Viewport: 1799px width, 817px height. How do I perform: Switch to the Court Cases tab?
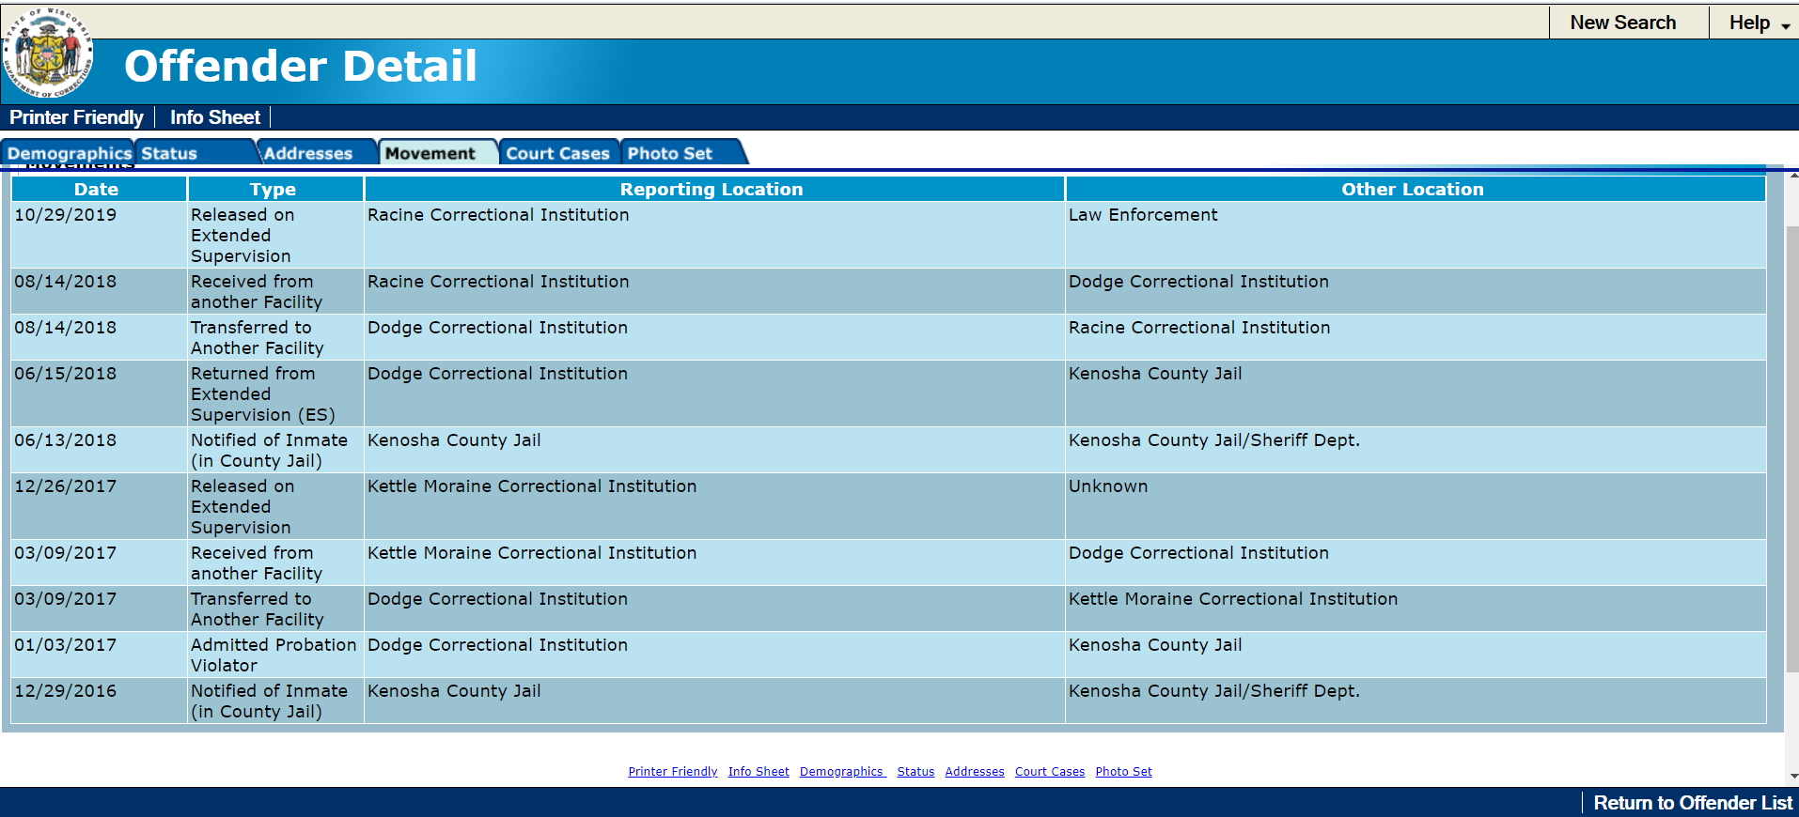pos(558,153)
